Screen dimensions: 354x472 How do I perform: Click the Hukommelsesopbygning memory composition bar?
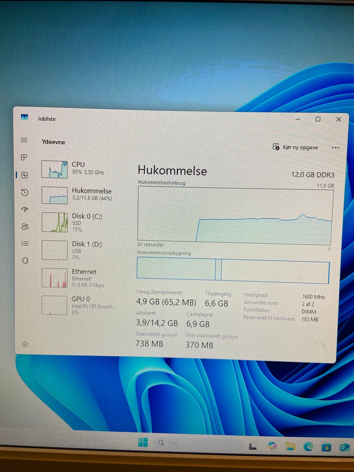tap(233, 270)
